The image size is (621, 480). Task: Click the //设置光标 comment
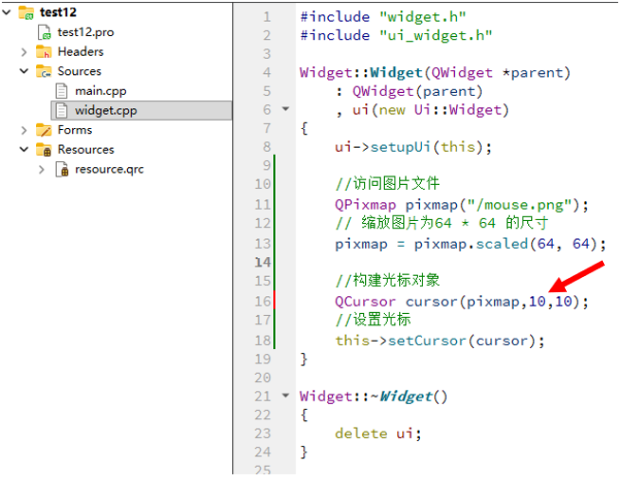(374, 319)
